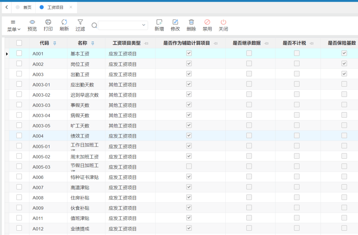Click pin icon beside 工资项目类型 header
Viewport: 358px width, 235px height.
click(x=147, y=43)
